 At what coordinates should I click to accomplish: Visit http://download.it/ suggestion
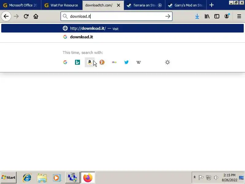(123, 28)
